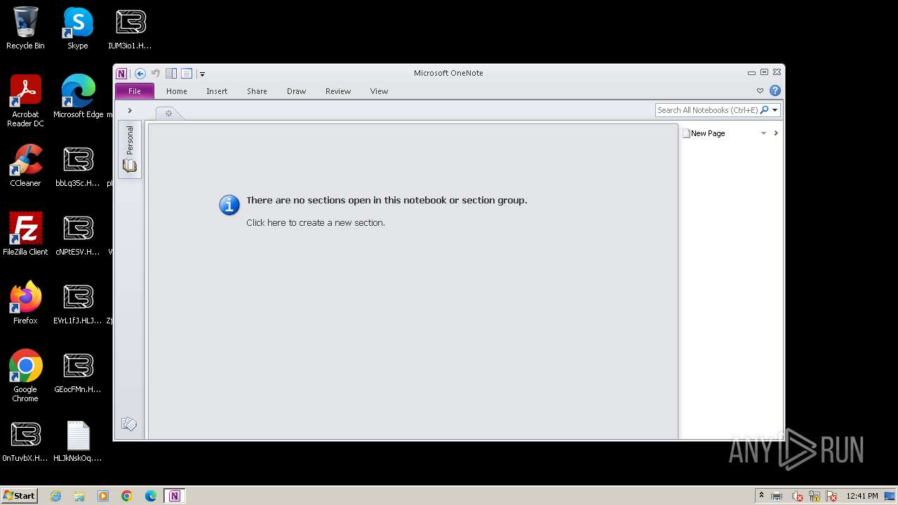The width and height of the screenshot is (898, 505).
Task: Select the EWrL1fJ.HLJ... desktop file
Action: tap(78, 304)
